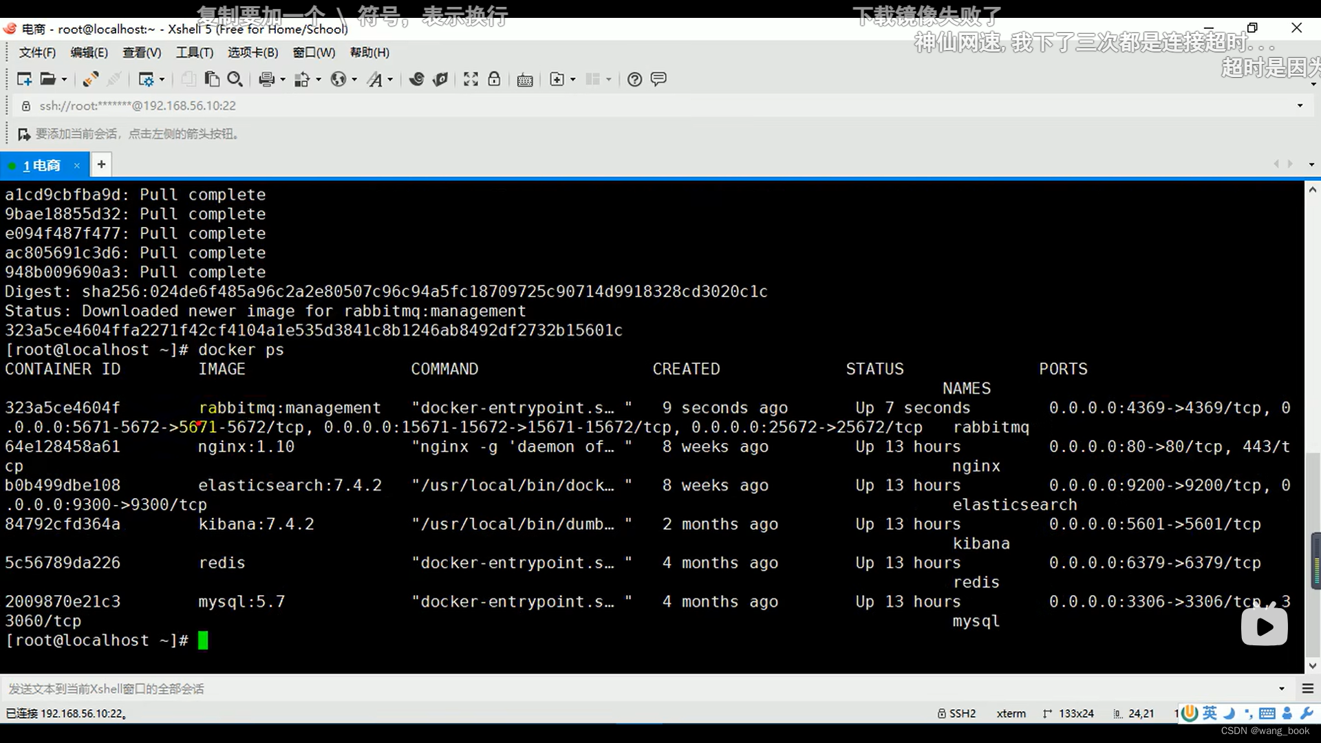Viewport: 1321px width, 743px height.
Task: Click the file transfer icon
Action: point(302,79)
